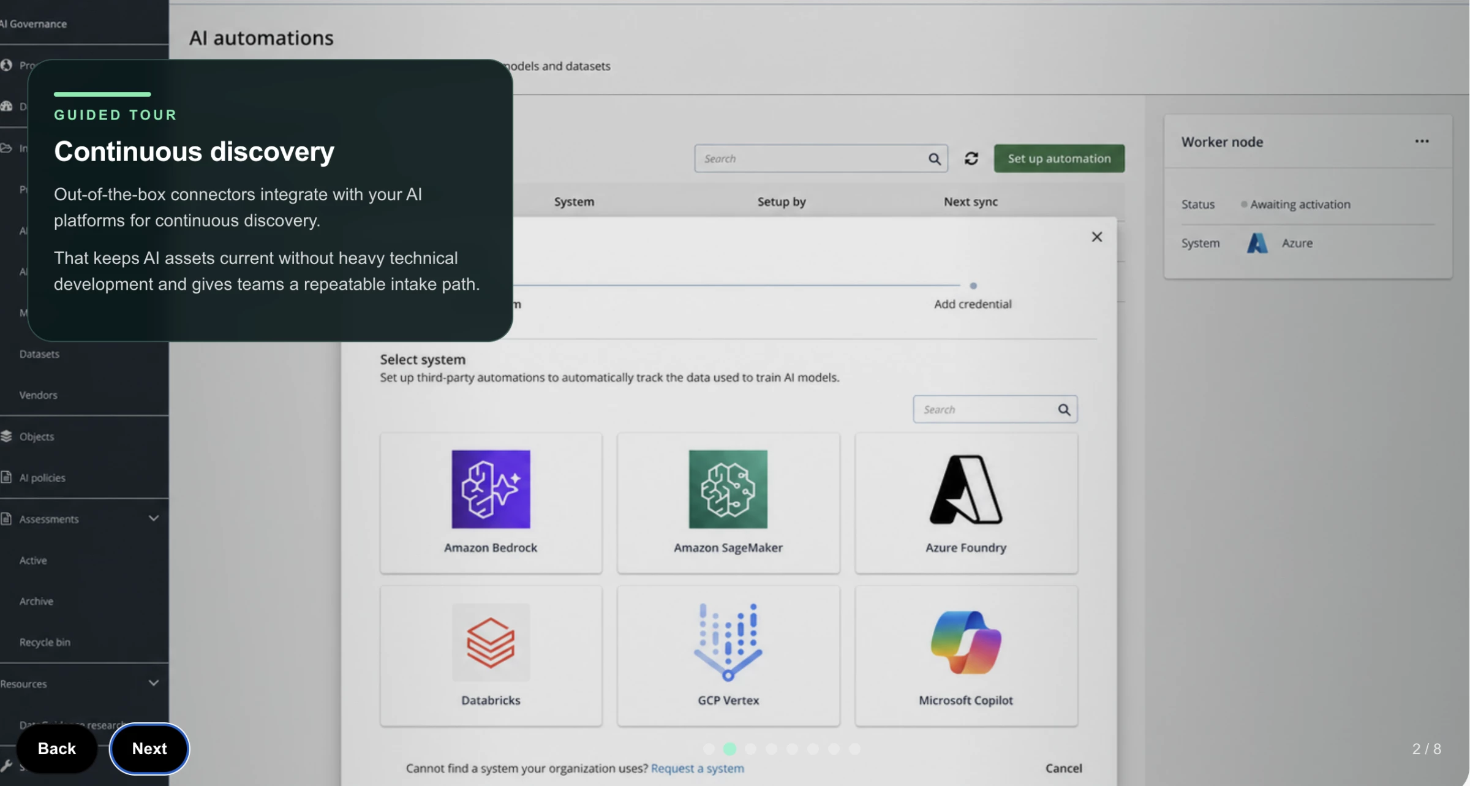
Task: Open the Worker node more options menu
Action: pos(1422,142)
